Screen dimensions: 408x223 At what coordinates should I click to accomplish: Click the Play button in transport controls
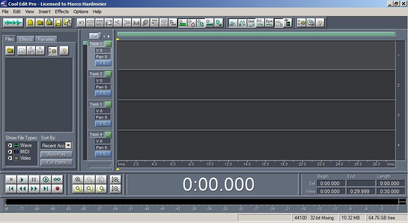pyautogui.click(x=22, y=179)
